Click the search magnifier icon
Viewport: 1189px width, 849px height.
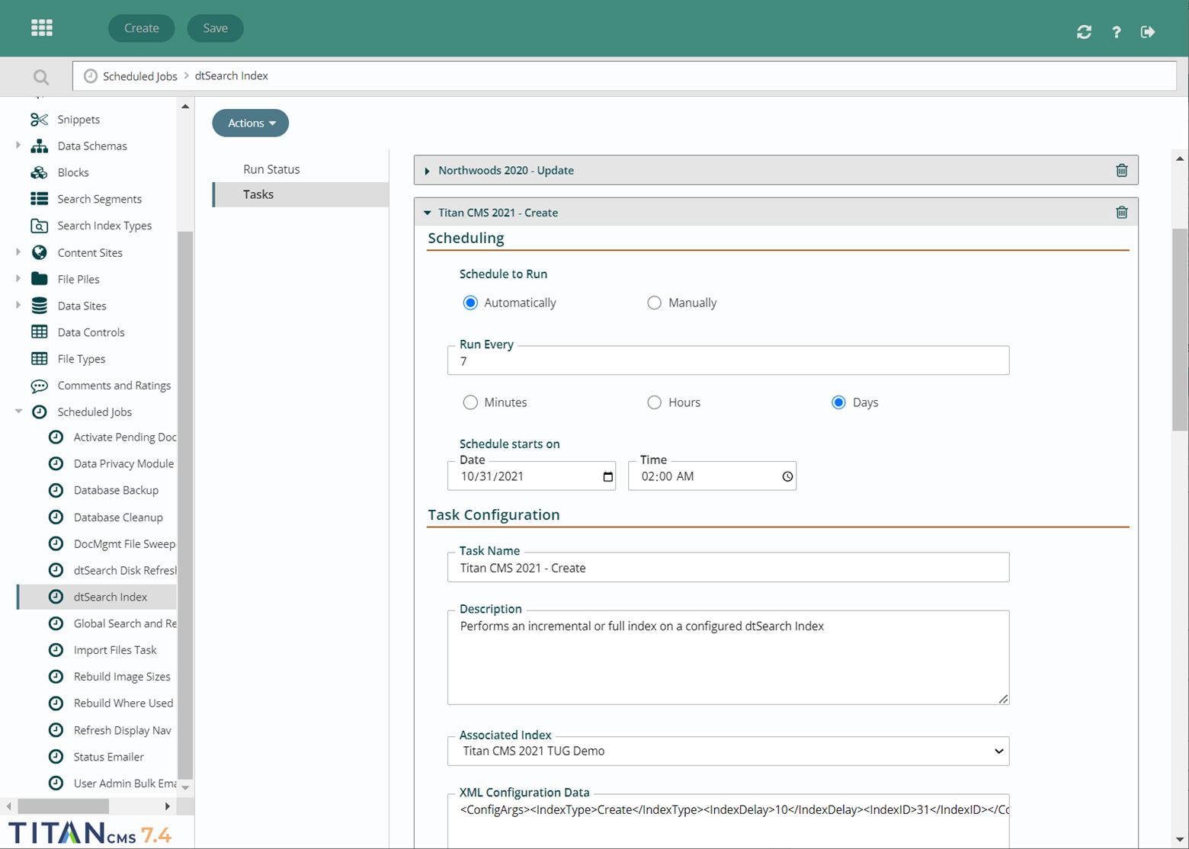[x=41, y=77]
